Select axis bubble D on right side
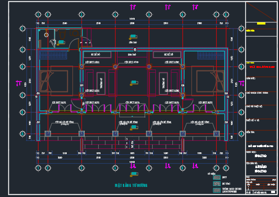This screenshot has width=279, height=197. coord(241,67)
